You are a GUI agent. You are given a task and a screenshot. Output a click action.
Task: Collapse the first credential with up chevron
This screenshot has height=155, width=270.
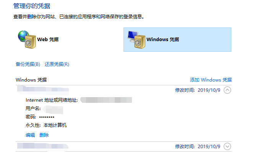(227, 90)
